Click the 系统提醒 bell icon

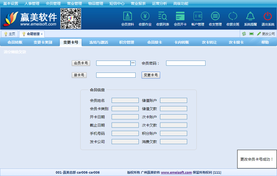click(x=250, y=16)
